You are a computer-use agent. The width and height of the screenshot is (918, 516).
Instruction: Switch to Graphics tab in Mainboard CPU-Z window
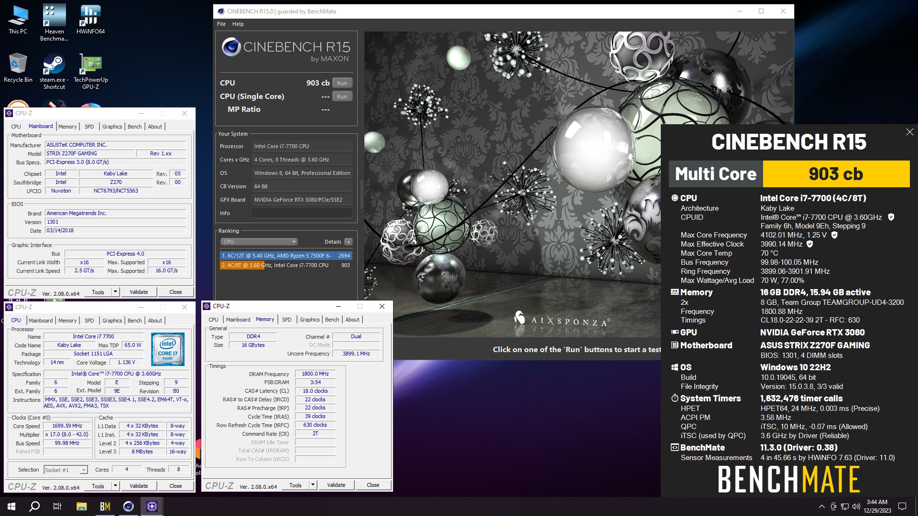click(112, 127)
